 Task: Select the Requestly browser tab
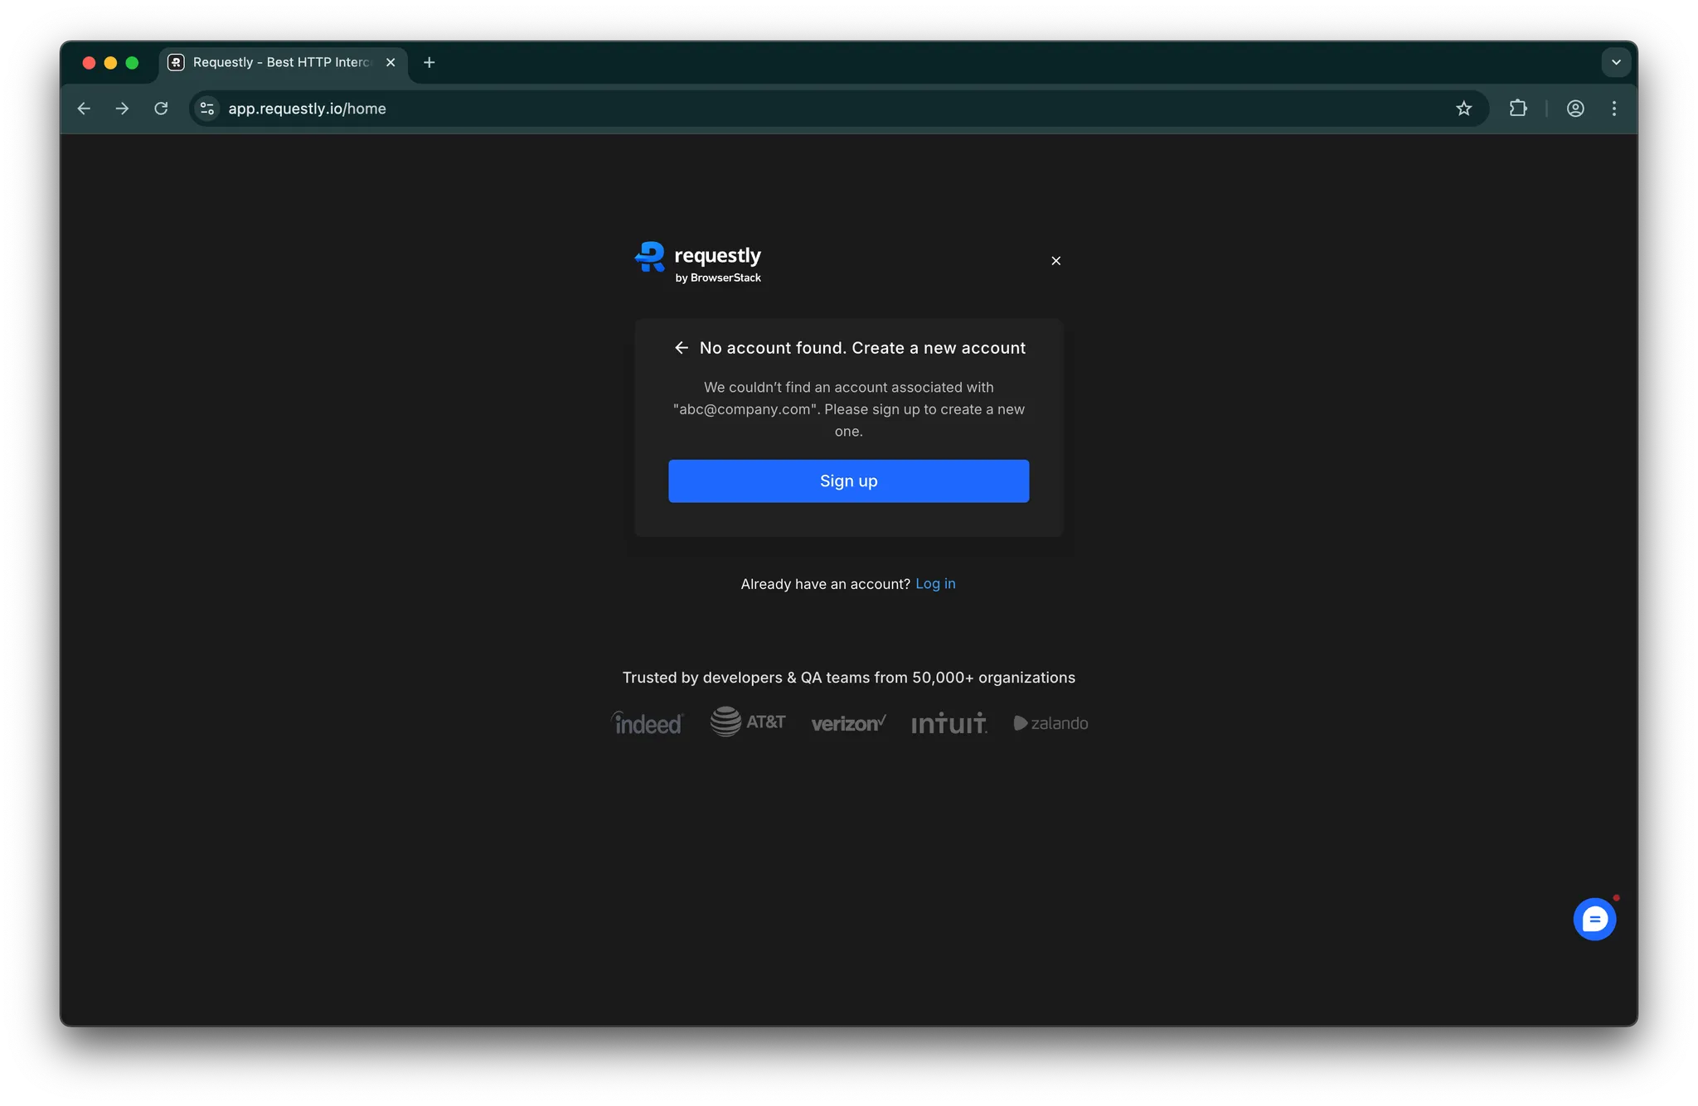280,62
